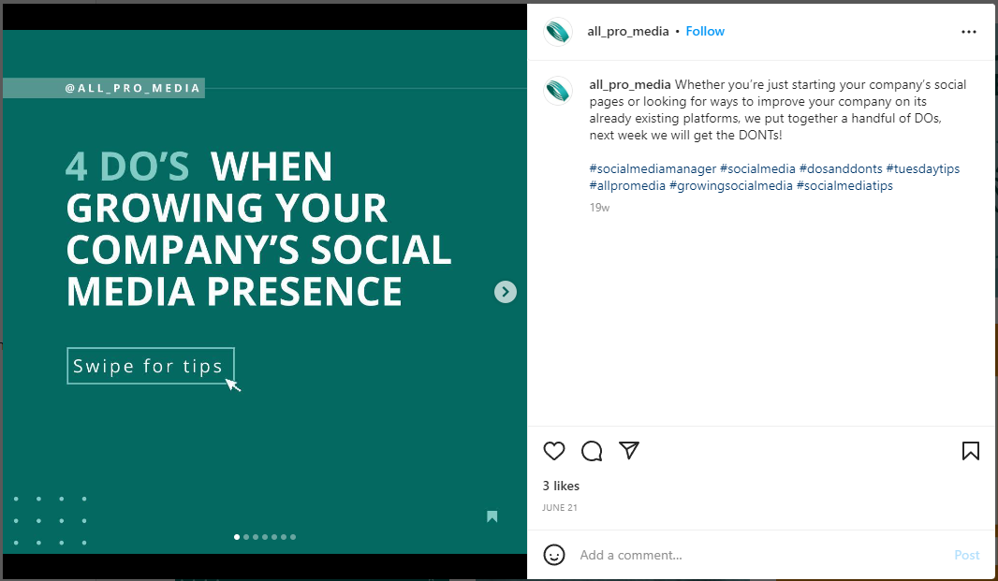Click the Swipe for tips box
Image resolution: width=998 pixels, height=581 pixels.
(x=150, y=366)
